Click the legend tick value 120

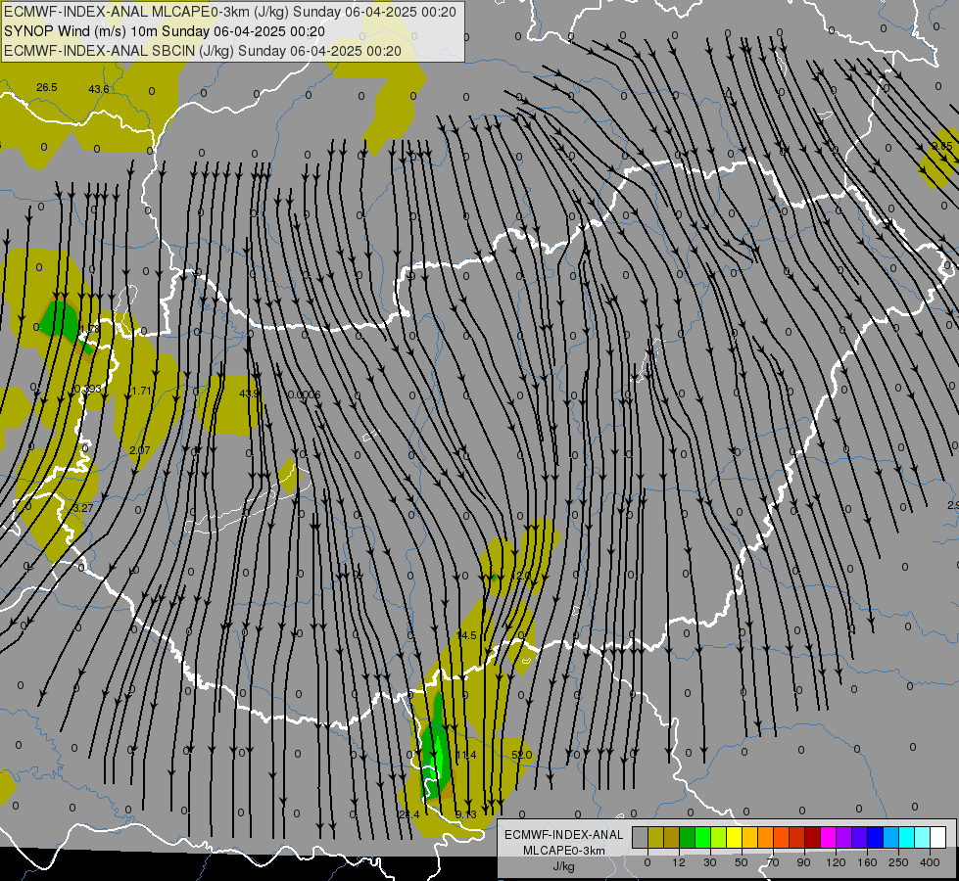pyautogui.click(x=837, y=862)
